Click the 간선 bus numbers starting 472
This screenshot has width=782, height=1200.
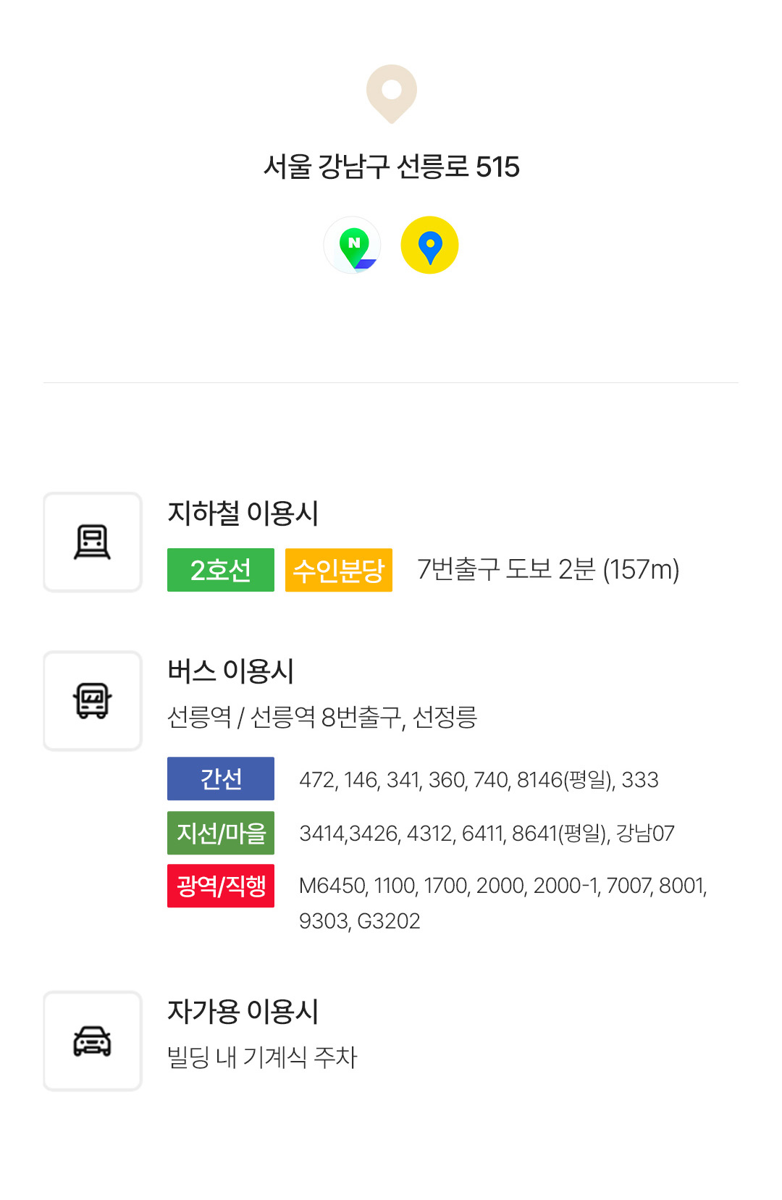coord(479,779)
